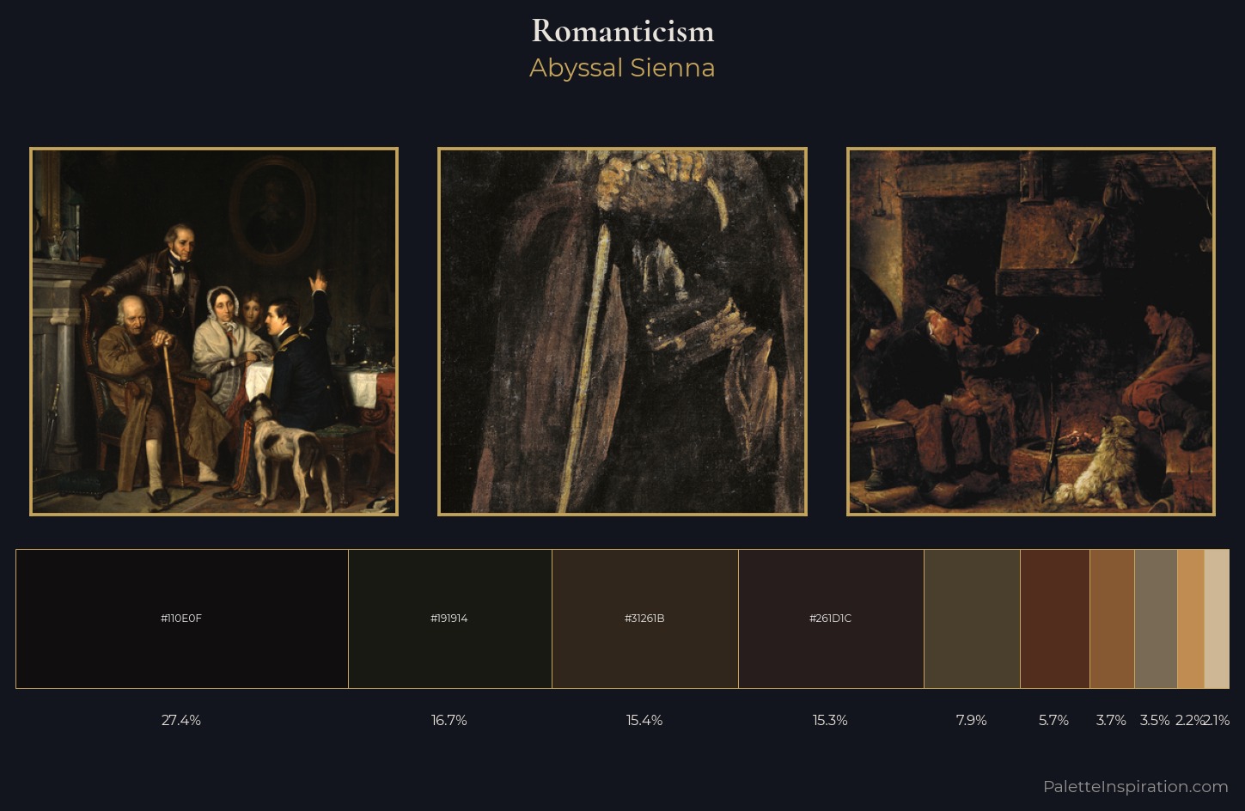
Task: Click the 27.4% percentage label
Action: click(181, 720)
